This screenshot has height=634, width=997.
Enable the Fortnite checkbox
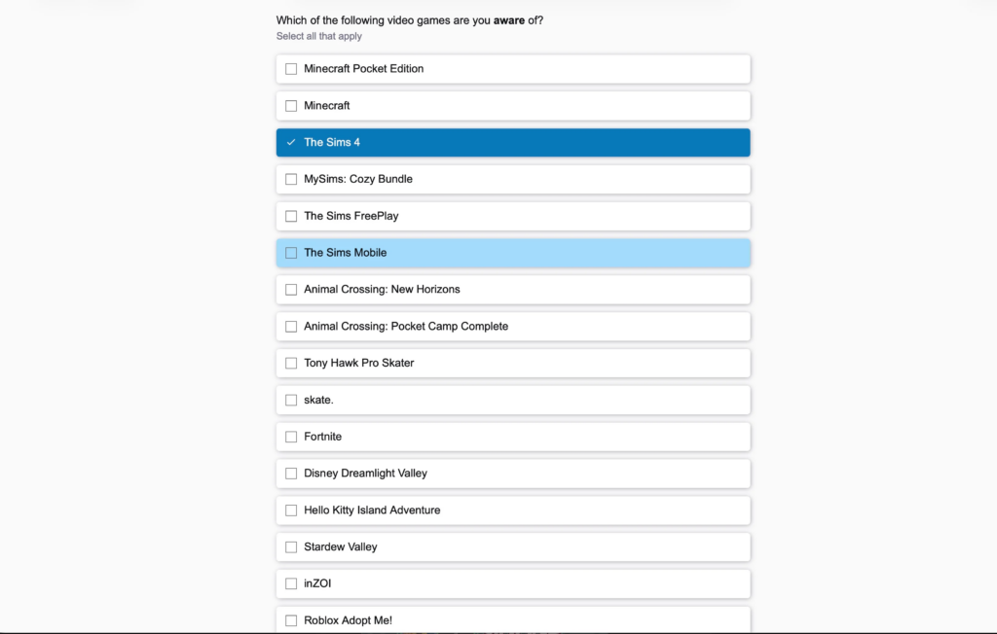click(x=291, y=437)
